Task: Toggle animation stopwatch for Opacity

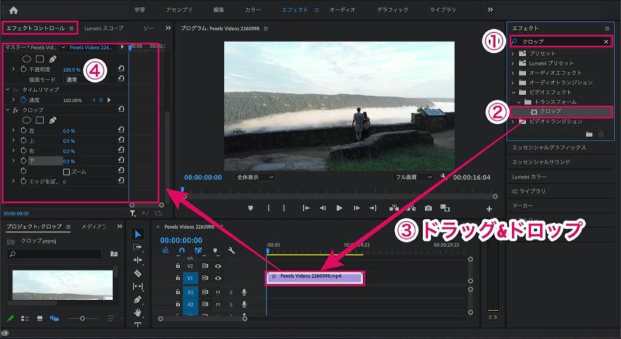Action: pyautogui.click(x=24, y=69)
